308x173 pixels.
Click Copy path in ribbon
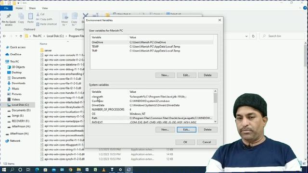44,19
